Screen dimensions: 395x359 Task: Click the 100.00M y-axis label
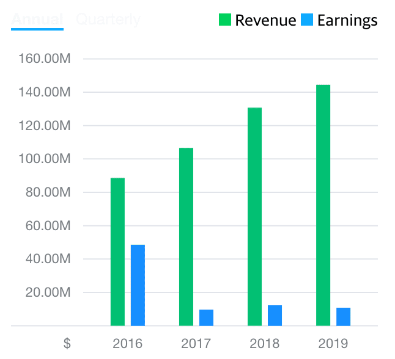click(x=45, y=159)
